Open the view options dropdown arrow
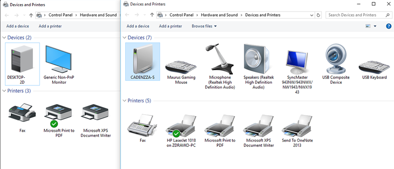This screenshot has height=169, width=394. click(375, 26)
